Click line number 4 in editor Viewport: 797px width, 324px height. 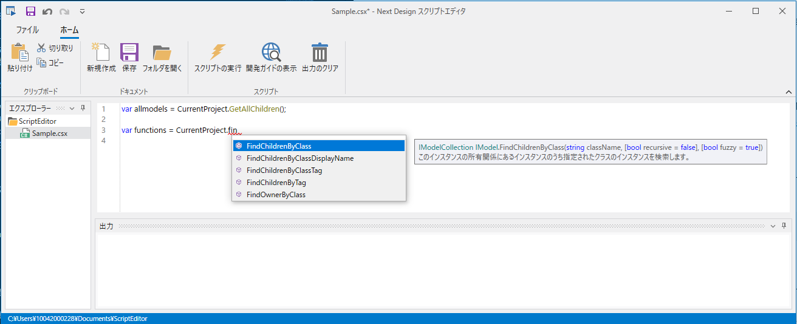pos(103,141)
